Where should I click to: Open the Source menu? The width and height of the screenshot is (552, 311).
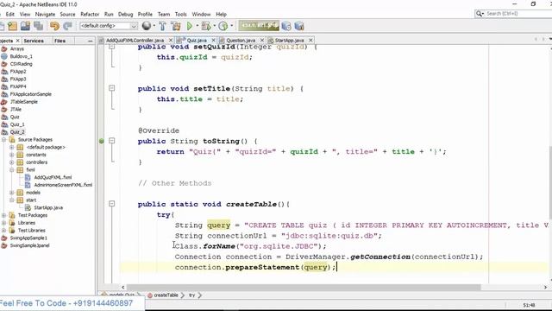(x=67, y=14)
